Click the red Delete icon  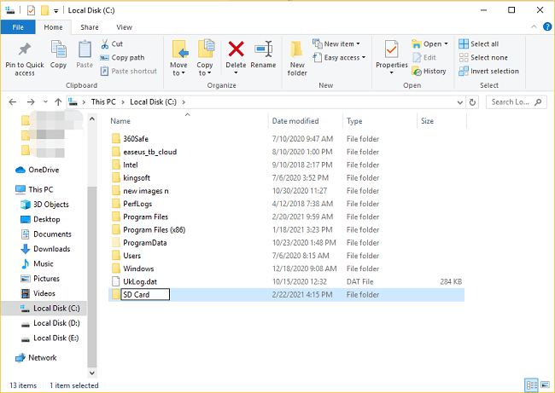click(236, 49)
